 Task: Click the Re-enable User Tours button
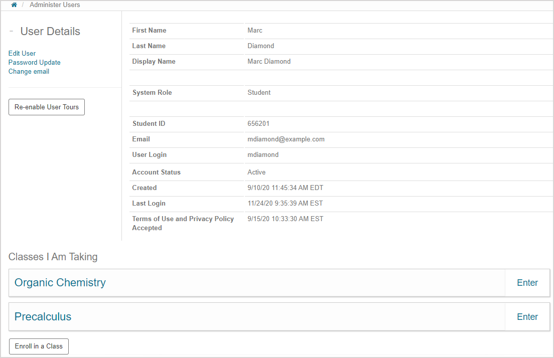[46, 107]
